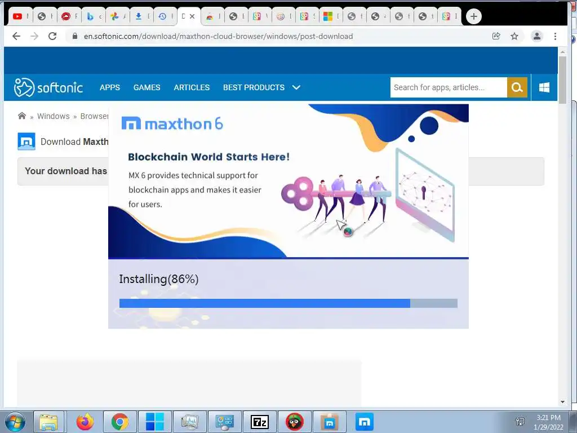This screenshot has height=433, width=577.
Task: Open the Windows 11 logo taskbar icon
Action: (x=154, y=422)
